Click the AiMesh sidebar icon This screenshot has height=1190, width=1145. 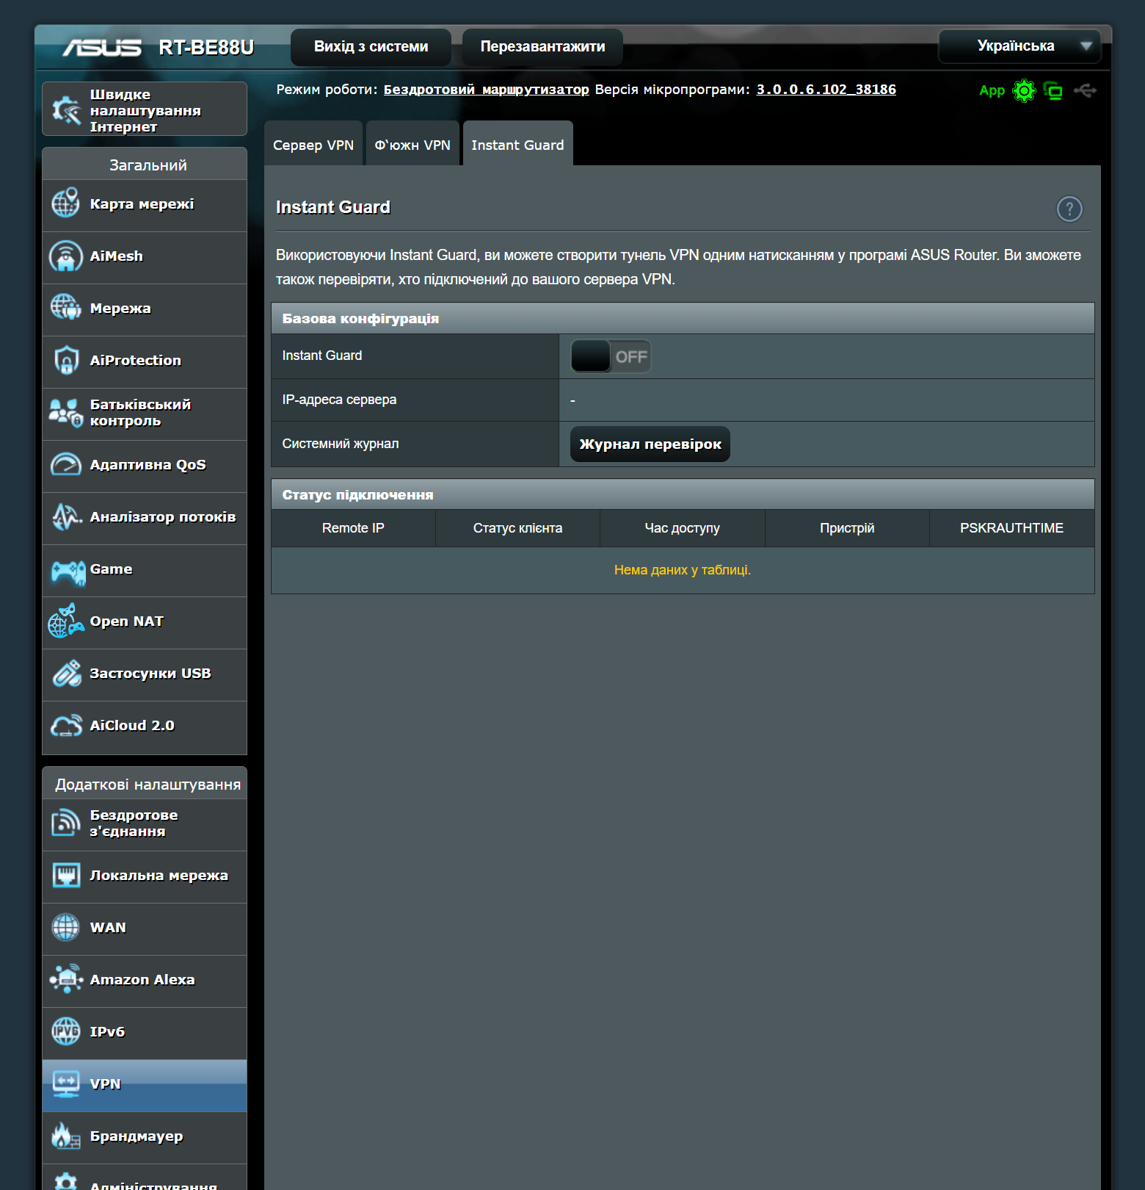[x=65, y=256]
